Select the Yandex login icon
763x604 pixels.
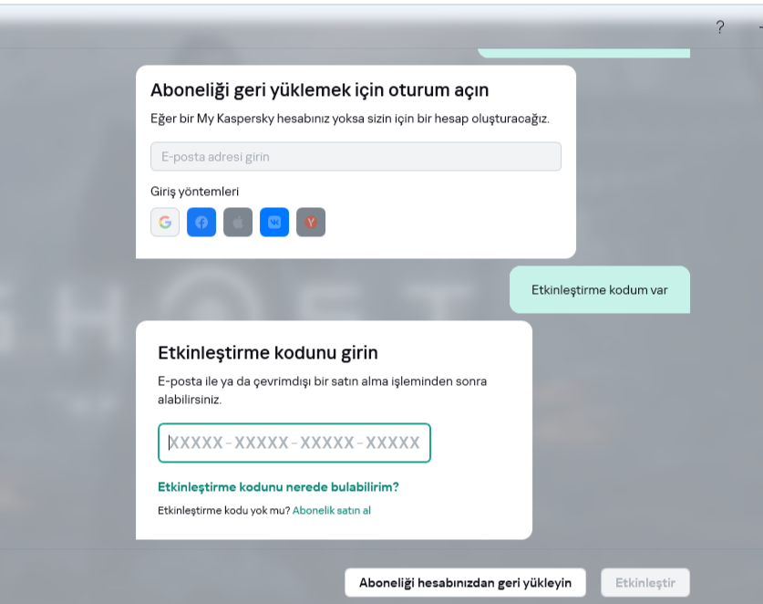[311, 222]
